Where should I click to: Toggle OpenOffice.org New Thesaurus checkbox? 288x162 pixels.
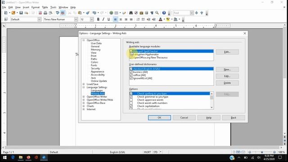point(131,58)
